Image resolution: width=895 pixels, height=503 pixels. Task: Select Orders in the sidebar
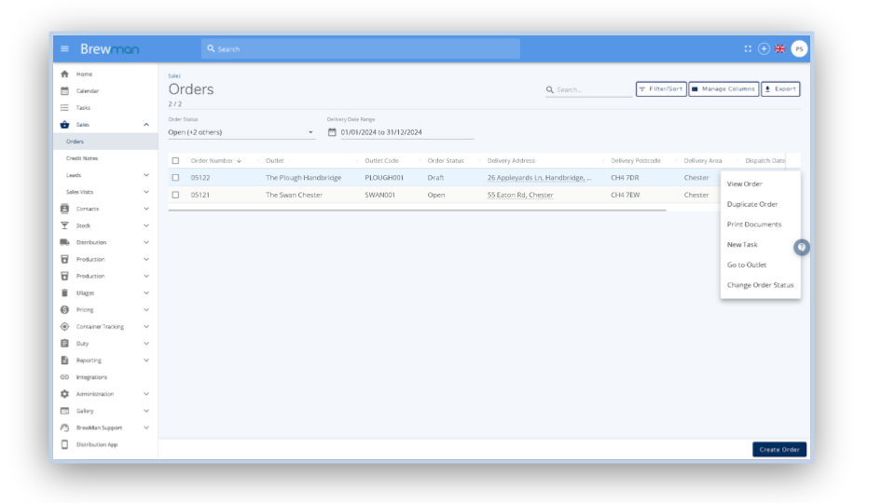[x=105, y=142]
